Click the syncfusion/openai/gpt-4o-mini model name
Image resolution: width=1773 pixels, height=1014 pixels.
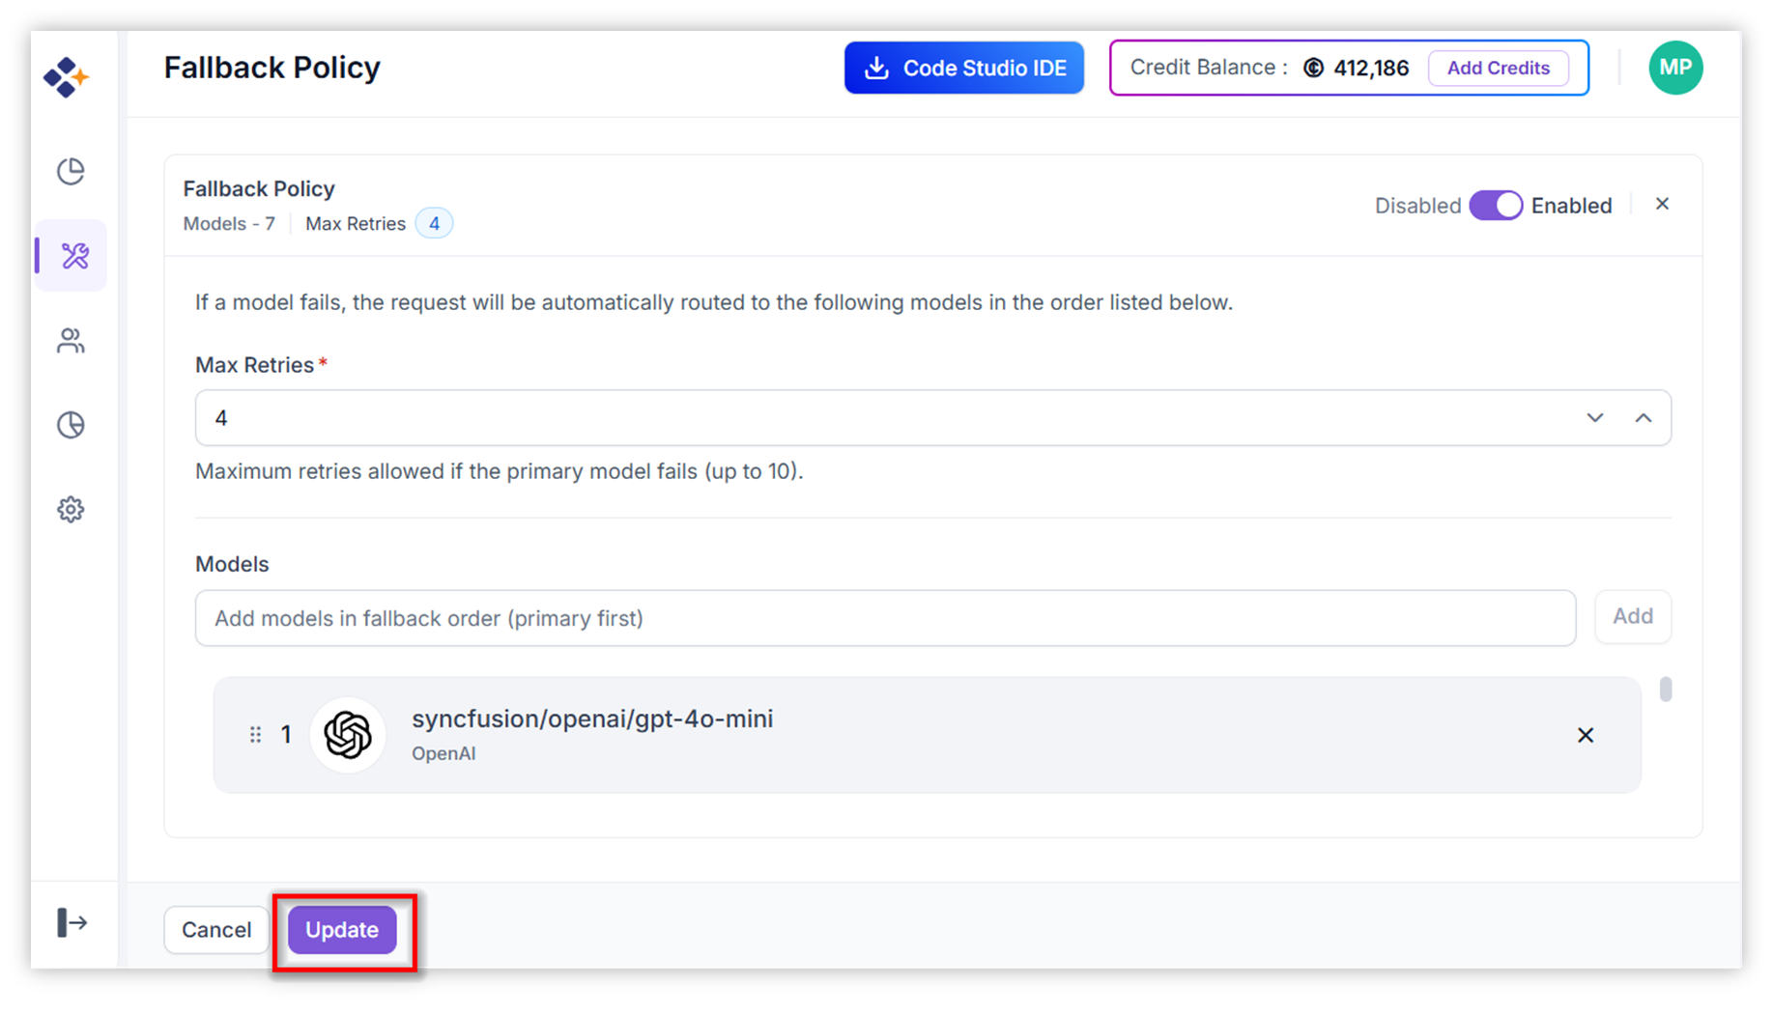(592, 719)
